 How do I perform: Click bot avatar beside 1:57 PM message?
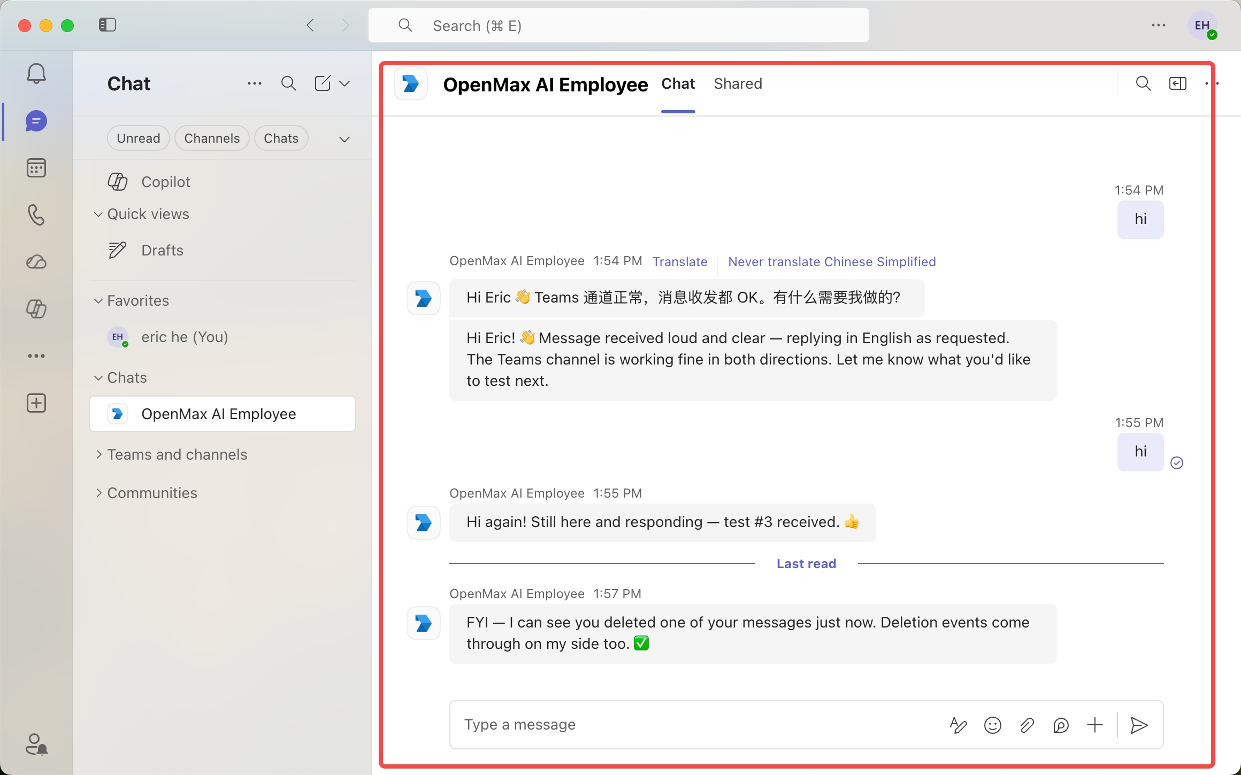coord(424,623)
